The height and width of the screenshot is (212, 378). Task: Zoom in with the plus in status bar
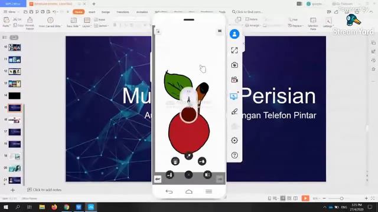pyautogui.click(x=366, y=198)
